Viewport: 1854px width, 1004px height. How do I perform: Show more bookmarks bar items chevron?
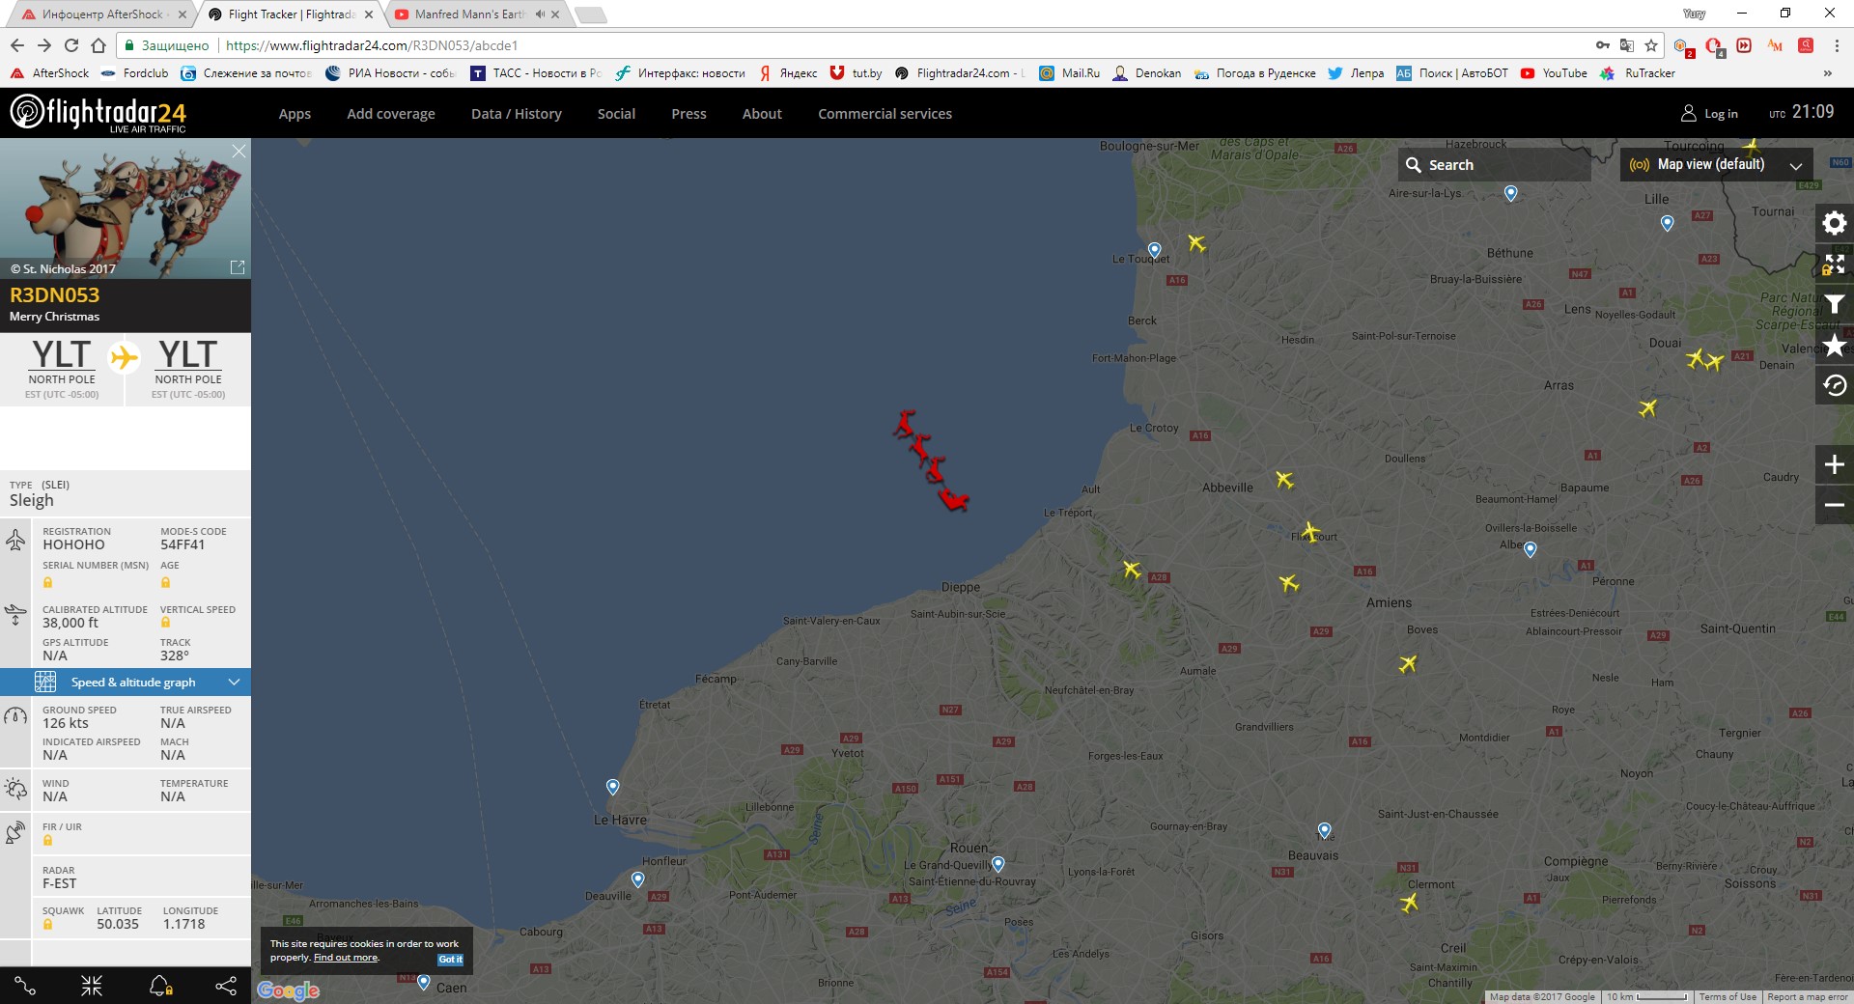point(1827,73)
